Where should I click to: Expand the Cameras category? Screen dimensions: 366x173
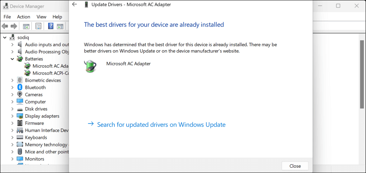[13, 95]
